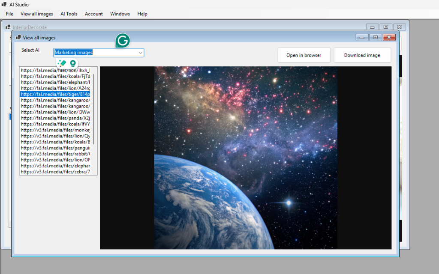Click the View all images window icon
The height and width of the screenshot is (274, 439).
18,38
